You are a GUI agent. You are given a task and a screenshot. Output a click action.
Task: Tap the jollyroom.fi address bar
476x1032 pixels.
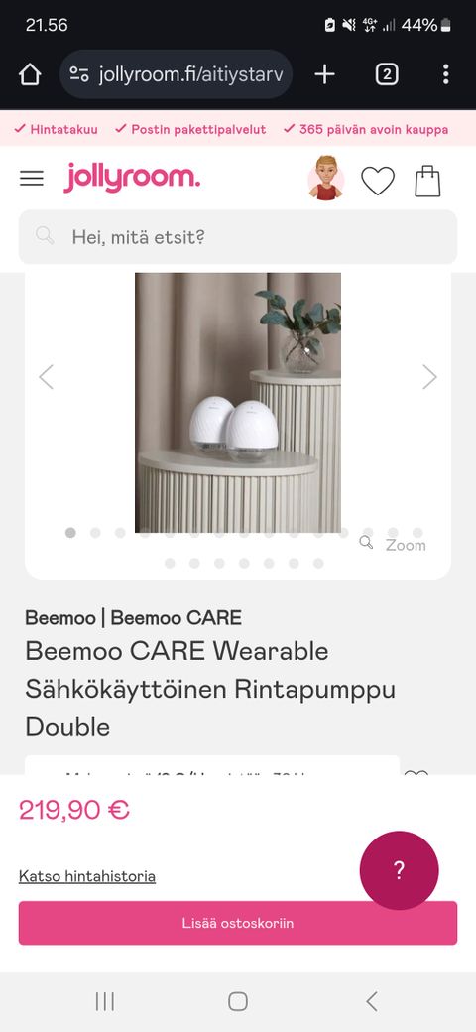(x=177, y=74)
